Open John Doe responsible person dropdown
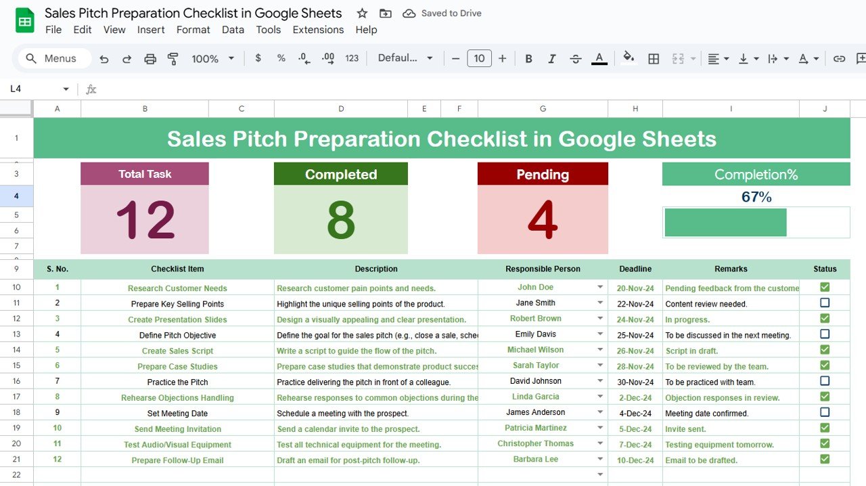This screenshot has height=486, width=866. pyautogui.click(x=600, y=287)
